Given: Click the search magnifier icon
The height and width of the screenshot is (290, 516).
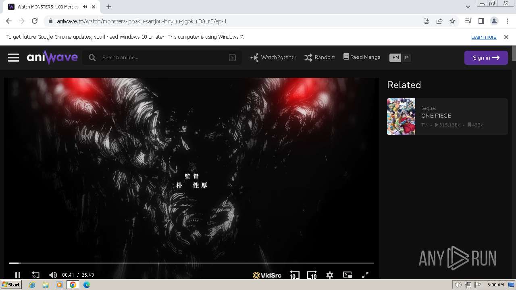Looking at the screenshot, I should tap(92, 58).
